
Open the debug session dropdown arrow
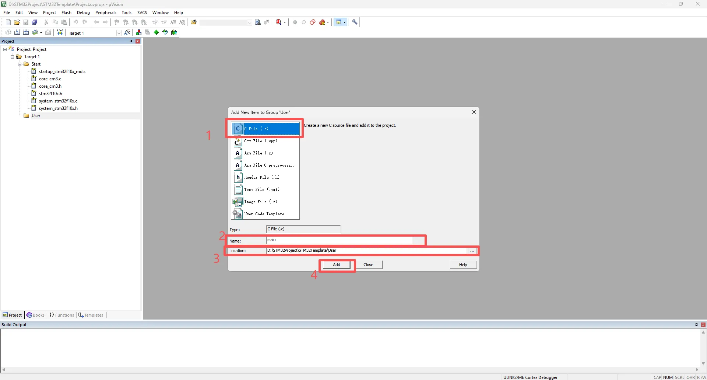pos(285,22)
